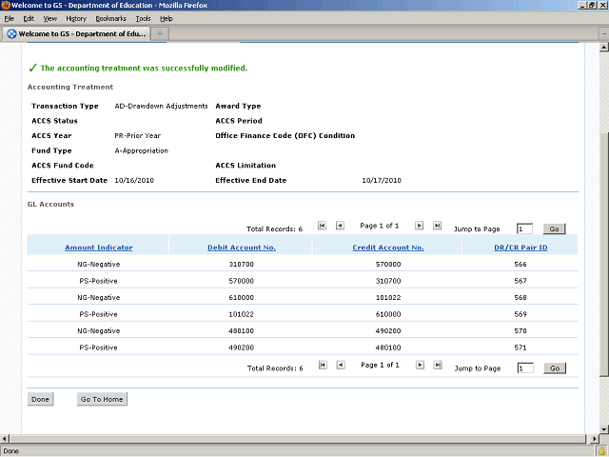Sort by DR/CR Pair ID column
Screen dimensions: 609x457
(x=520, y=248)
